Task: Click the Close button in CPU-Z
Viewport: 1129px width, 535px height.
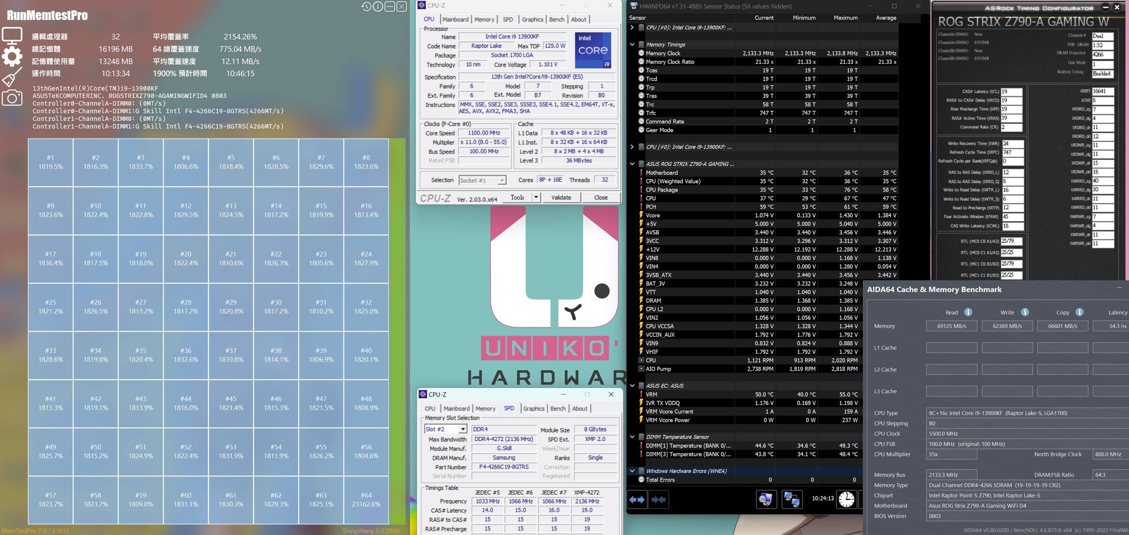Action: point(600,197)
